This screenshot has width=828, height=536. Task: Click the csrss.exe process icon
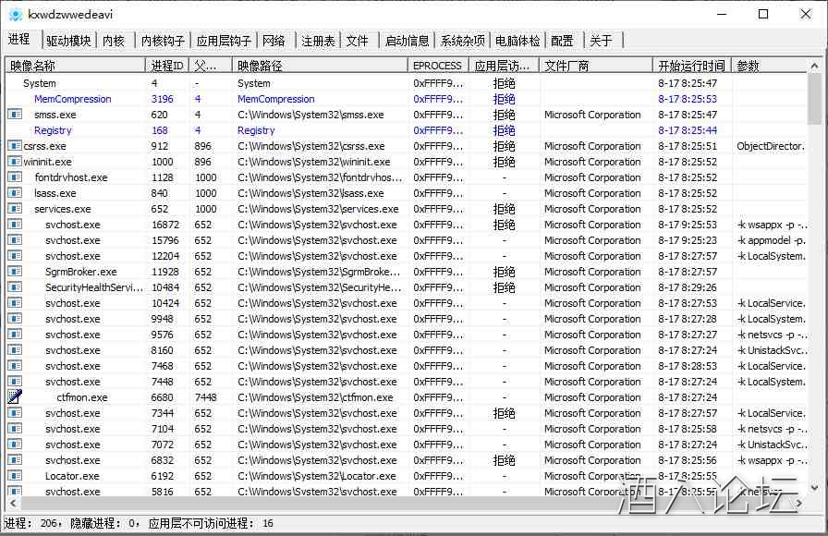(15, 145)
